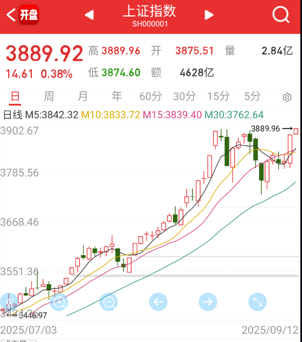Expand chart to fullscreen
This screenshot has height=342, width=302.
click(258, 302)
